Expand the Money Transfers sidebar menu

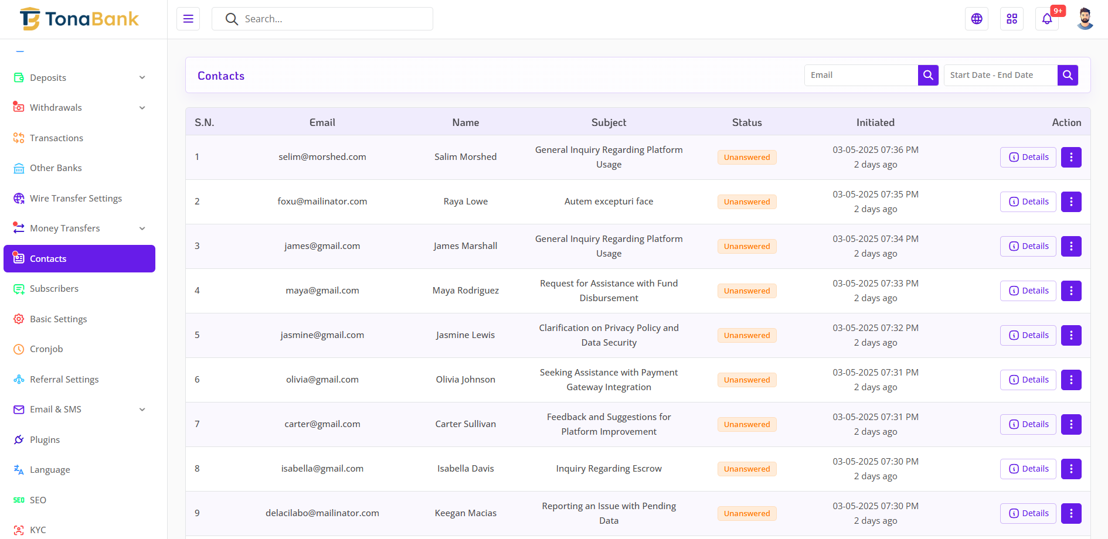tap(79, 228)
